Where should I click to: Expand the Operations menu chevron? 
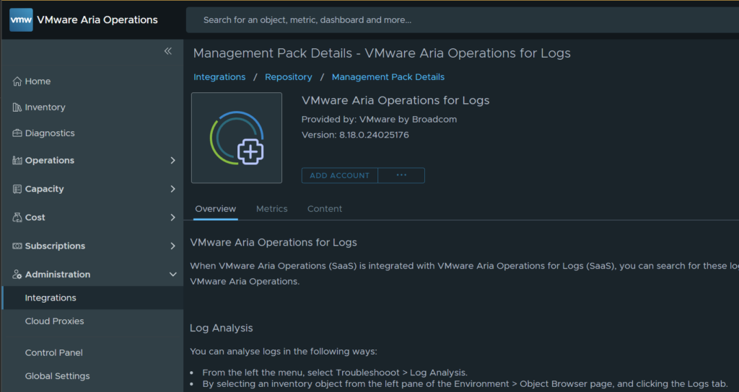172,161
